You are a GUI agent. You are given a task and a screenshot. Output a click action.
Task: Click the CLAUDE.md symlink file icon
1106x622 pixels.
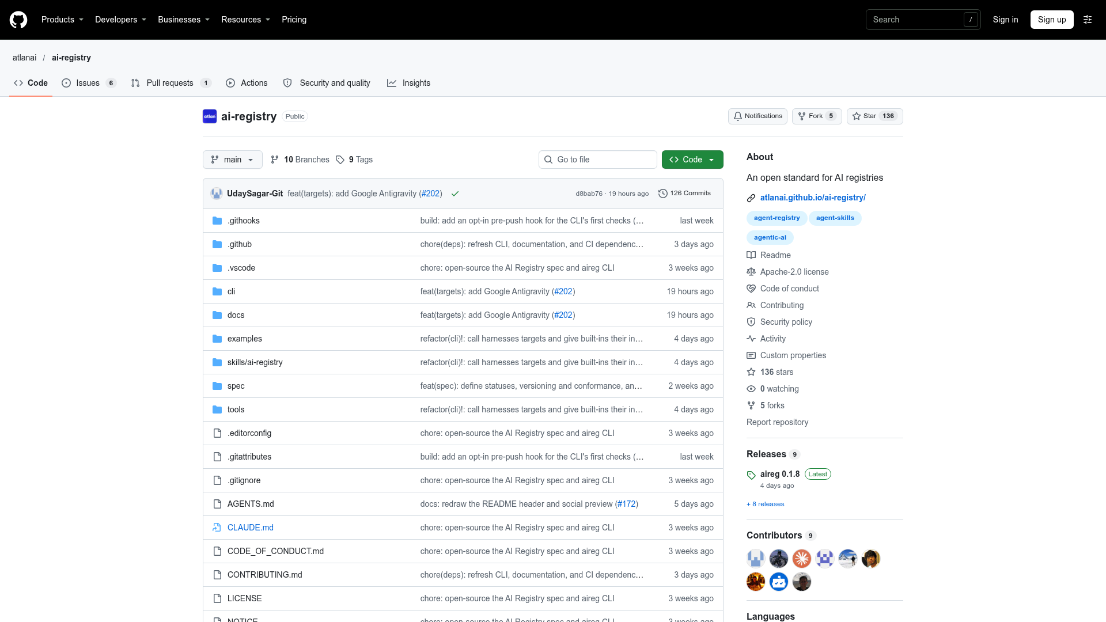[x=217, y=528]
